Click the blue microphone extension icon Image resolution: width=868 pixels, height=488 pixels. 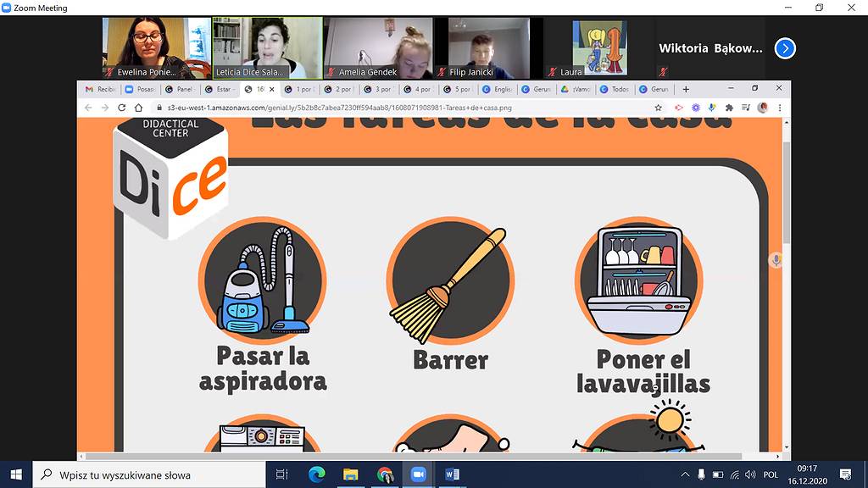click(712, 108)
